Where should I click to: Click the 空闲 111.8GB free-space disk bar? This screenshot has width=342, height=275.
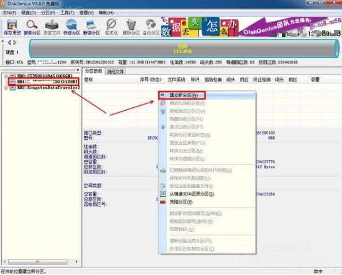pos(184,48)
